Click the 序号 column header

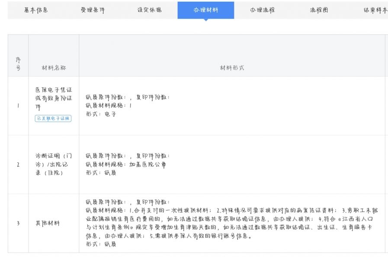coord(18,64)
